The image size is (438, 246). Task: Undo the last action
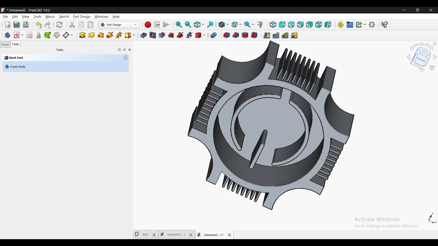39,25
